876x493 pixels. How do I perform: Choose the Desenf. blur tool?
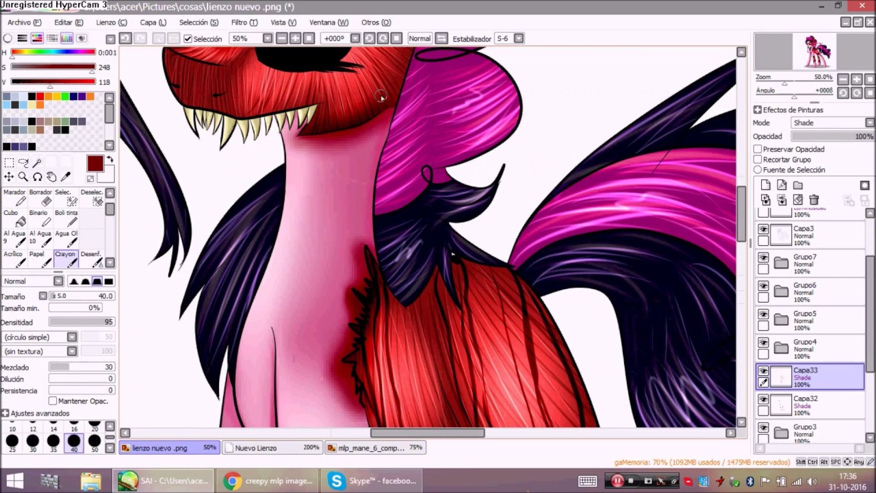[x=91, y=259]
